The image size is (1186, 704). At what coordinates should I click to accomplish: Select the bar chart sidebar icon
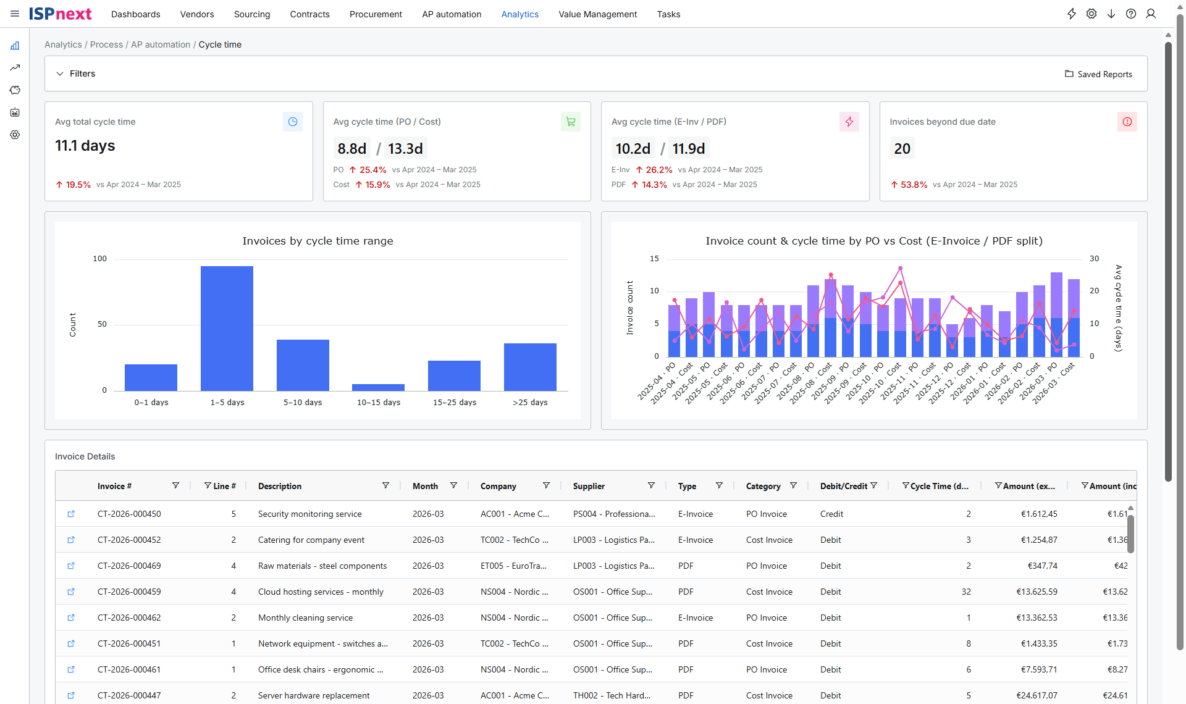point(15,46)
